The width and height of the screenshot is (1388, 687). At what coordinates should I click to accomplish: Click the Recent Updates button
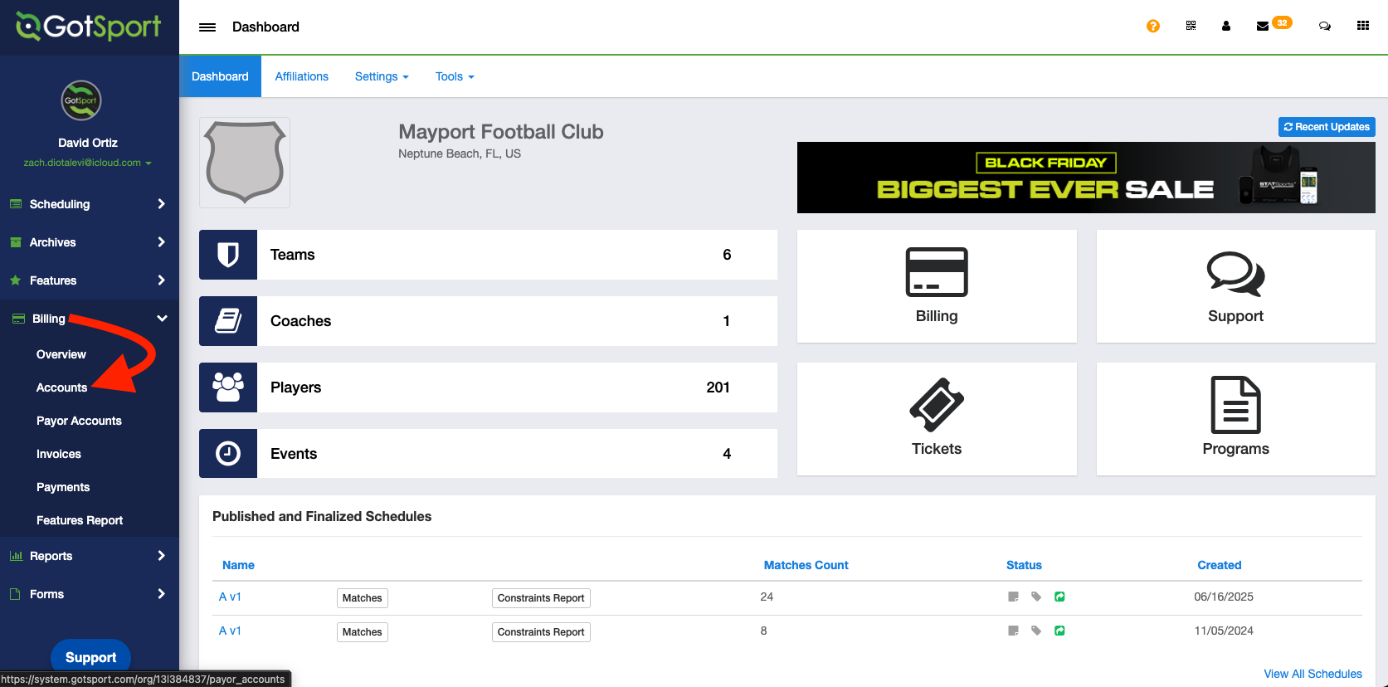coord(1326,127)
